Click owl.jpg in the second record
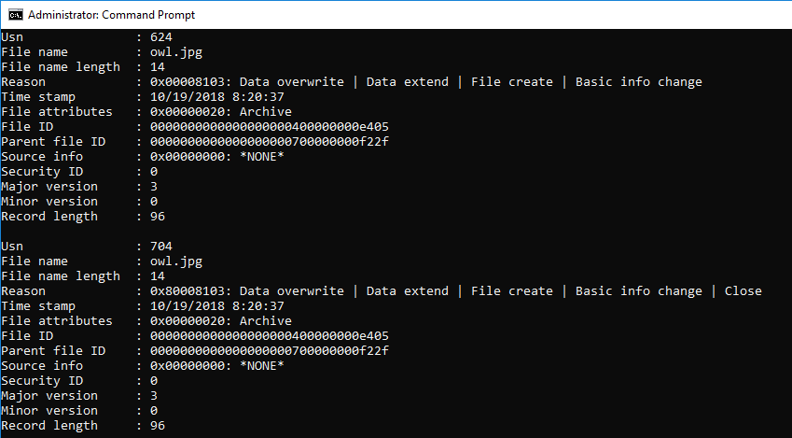The image size is (792, 438). point(176,261)
